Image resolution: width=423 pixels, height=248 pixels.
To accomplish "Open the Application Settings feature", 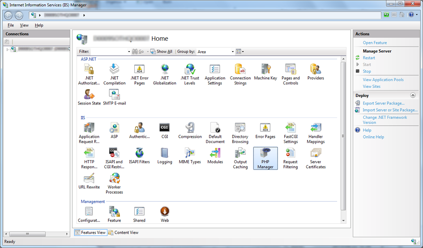I will click(215, 74).
